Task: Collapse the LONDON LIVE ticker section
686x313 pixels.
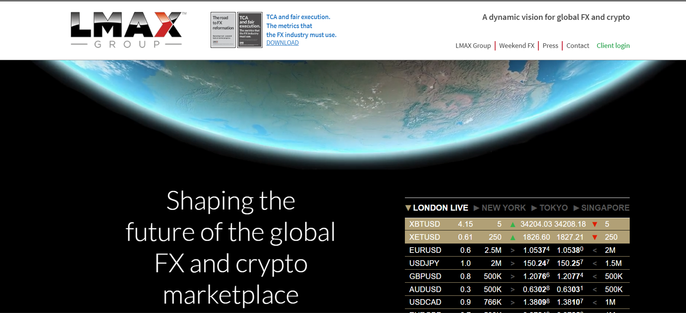Action: (436, 208)
